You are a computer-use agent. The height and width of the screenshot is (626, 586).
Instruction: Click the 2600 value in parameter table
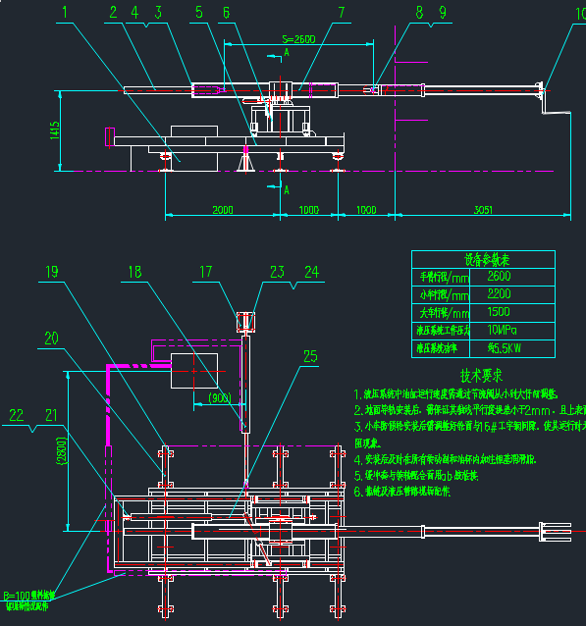coord(499,277)
